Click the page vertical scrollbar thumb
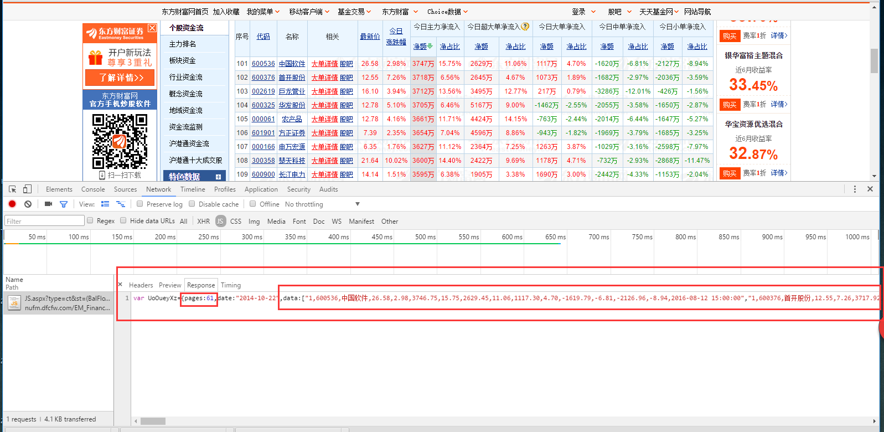Image resolution: width=884 pixels, height=432 pixels. 874,61
